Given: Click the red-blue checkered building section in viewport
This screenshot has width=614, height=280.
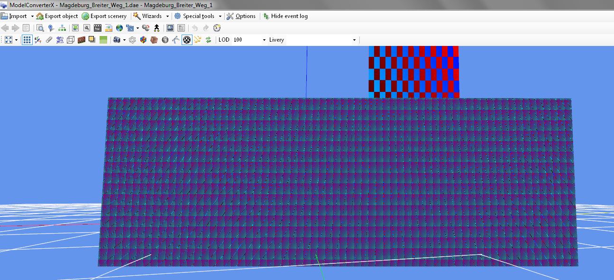Looking at the screenshot, I should point(414,72).
